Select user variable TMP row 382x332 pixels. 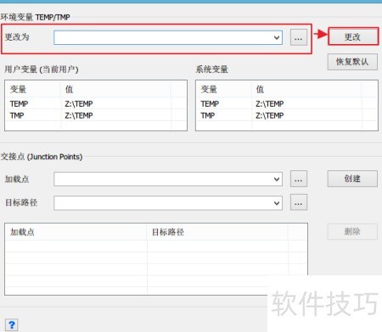pyautogui.click(x=96, y=115)
